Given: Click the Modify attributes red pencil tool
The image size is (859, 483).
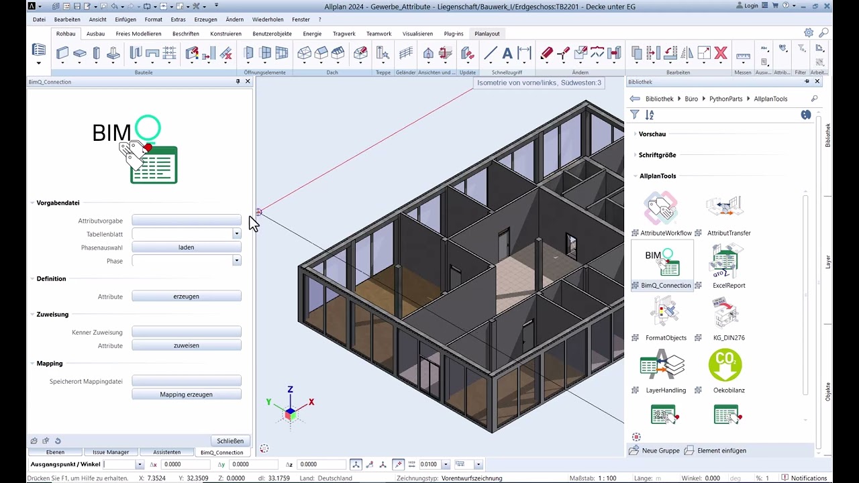Looking at the screenshot, I should tap(546, 53).
